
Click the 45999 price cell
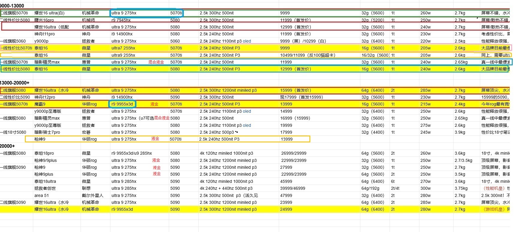click(286, 181)
